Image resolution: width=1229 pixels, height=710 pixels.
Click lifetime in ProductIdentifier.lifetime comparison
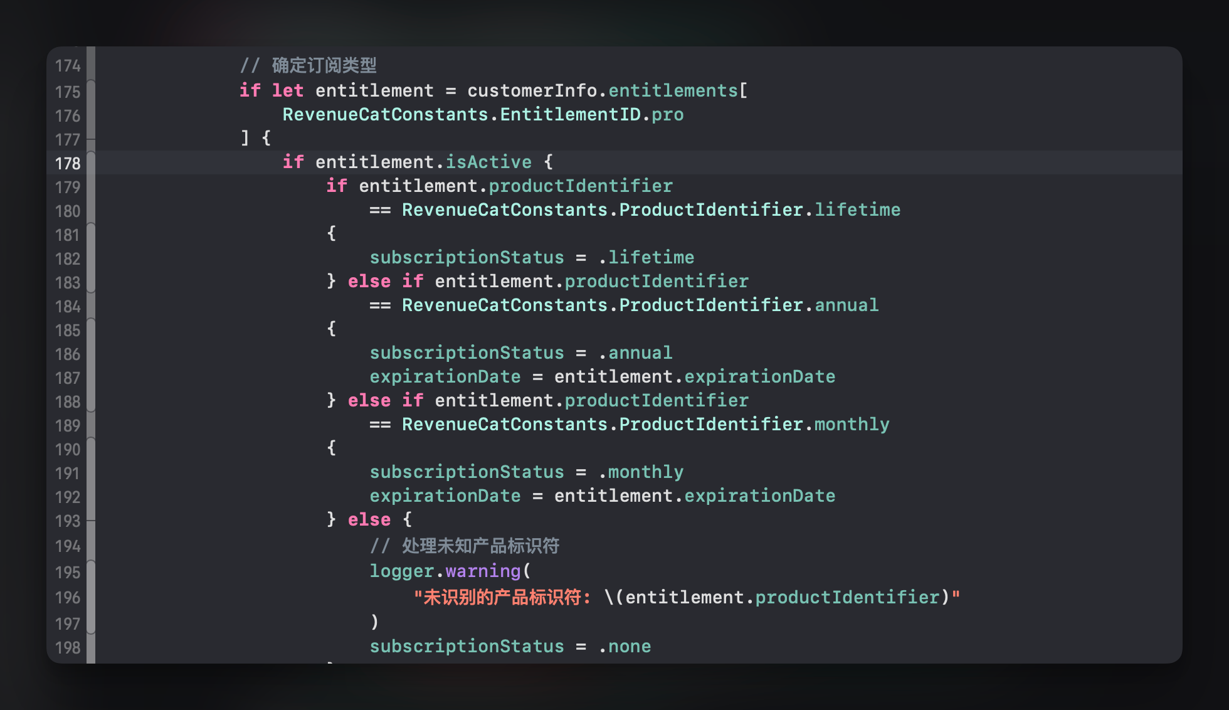pos(857,210)
